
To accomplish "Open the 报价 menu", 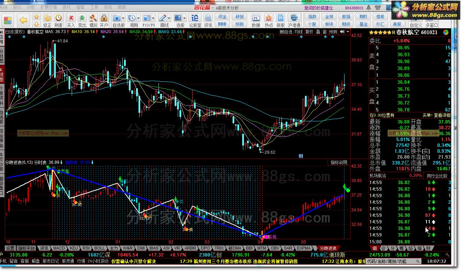I will 17,7.
